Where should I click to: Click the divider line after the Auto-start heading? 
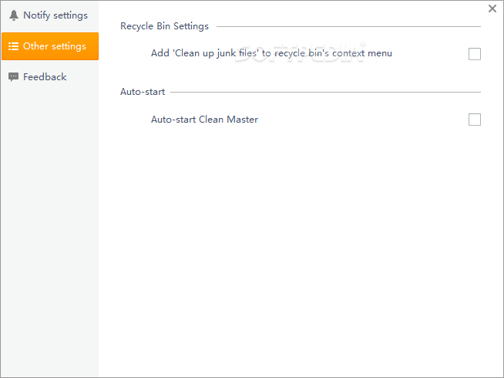(x=324, y=92)
